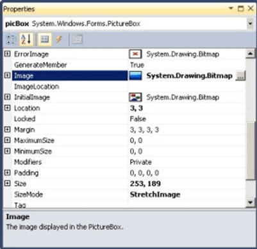The height and width of the screenshot is (249, 257).
Task: Expand the Size property
Action: (8, 183)
